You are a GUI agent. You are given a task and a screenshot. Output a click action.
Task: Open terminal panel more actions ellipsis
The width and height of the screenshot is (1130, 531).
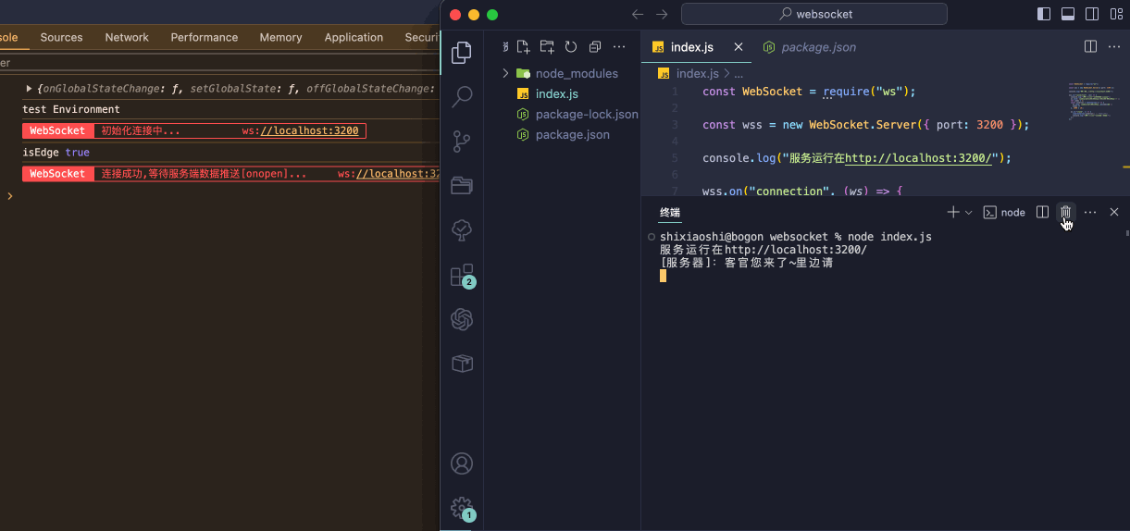[1090, 212]
